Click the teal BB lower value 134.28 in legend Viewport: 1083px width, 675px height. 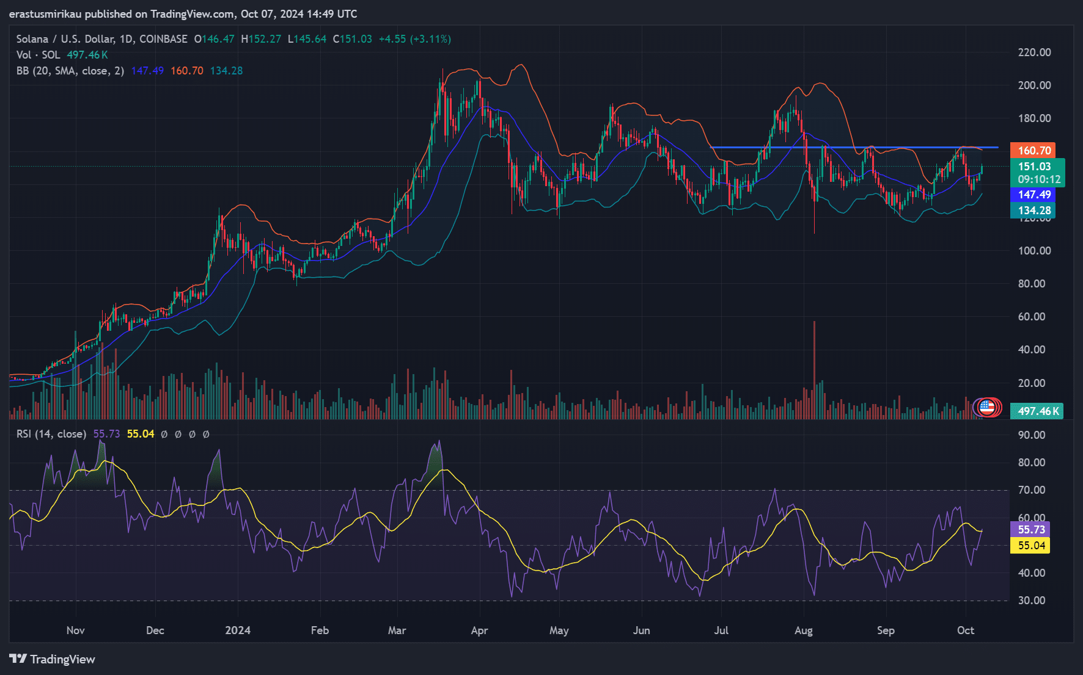[227, 71]
